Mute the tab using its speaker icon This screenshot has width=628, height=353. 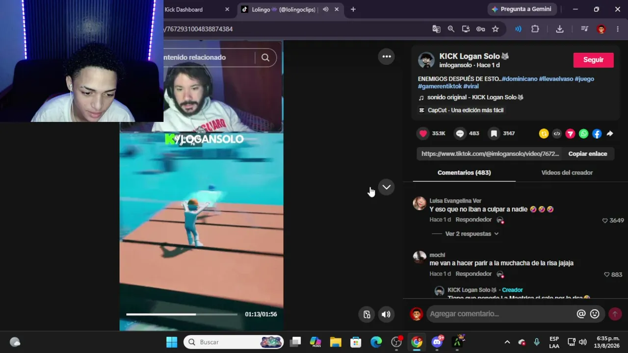click(x=325, y=9)
